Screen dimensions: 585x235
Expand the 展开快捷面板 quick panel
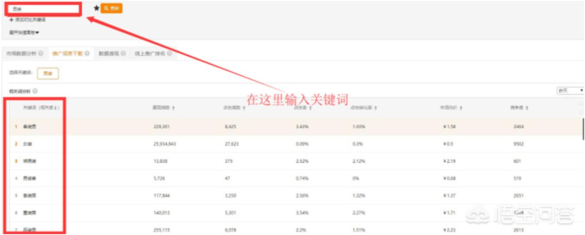pyautogui.click(x=24, y=32)
